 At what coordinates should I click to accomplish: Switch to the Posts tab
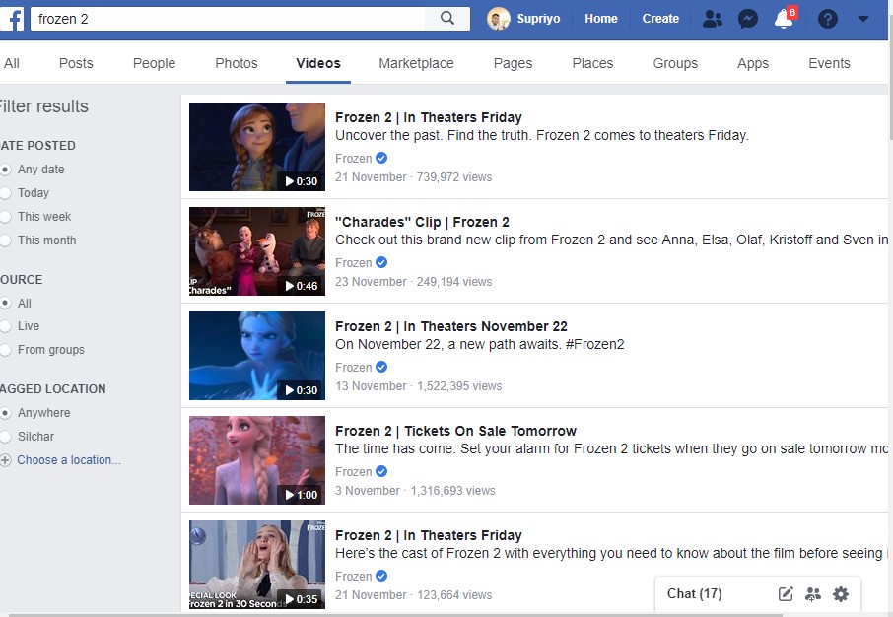pyautogui.click(x=76, y=63)
